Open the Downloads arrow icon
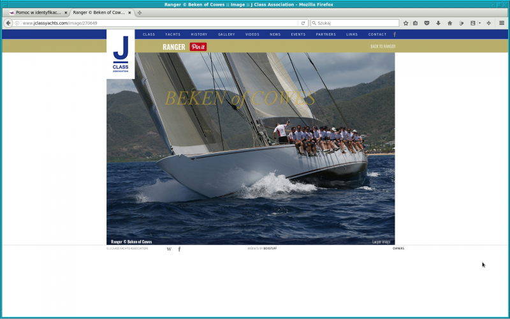The width and height of the screenshot is (510, 319). [438, 23]
